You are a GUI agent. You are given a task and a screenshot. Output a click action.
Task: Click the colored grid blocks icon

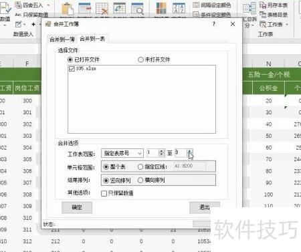tap(161, 9)
